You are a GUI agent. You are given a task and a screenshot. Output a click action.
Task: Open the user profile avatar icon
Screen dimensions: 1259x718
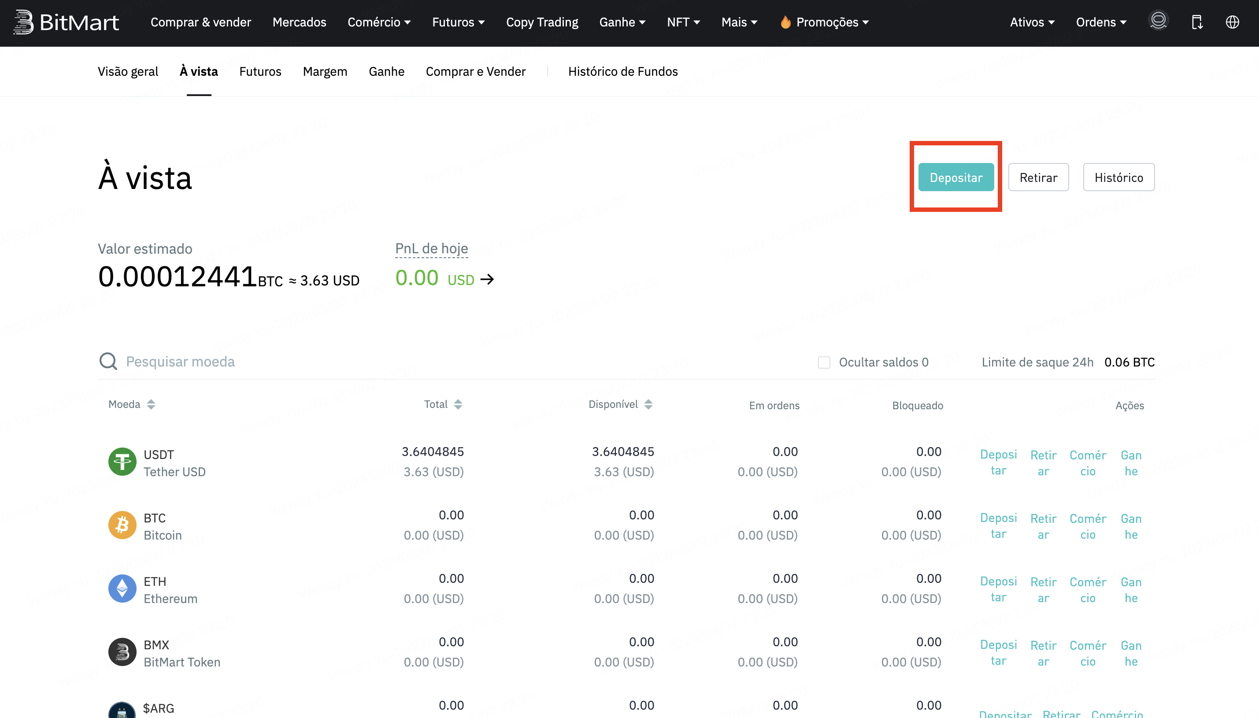[x=1159, y=21]
